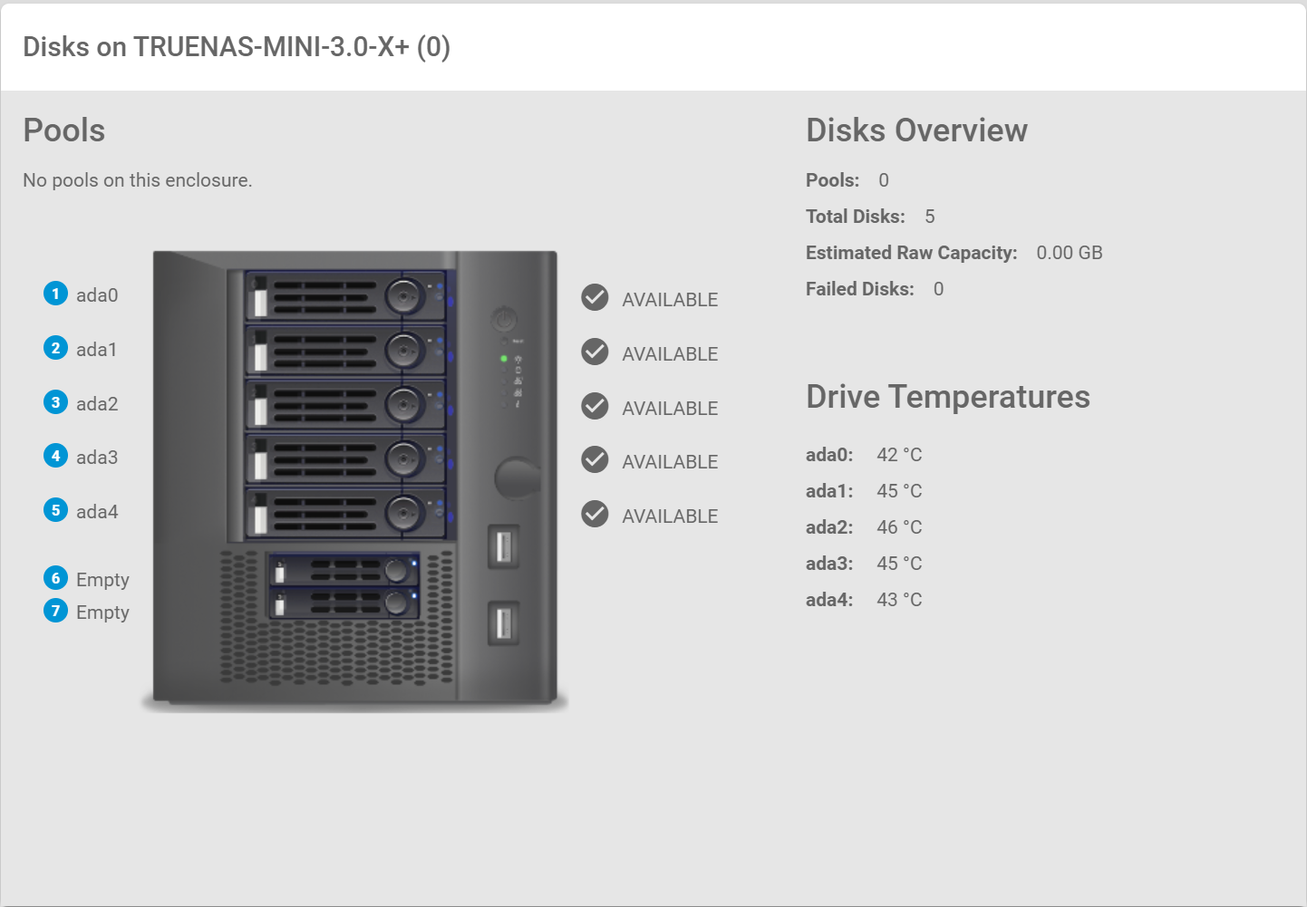The image size is (1307, 907).
Task: Click the ada0 temperature 42 °C
Action: [899, 455]
